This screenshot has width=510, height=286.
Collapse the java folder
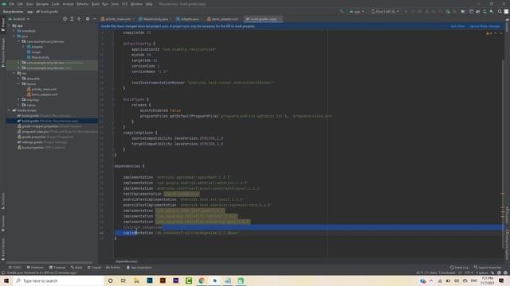pyautogui.click(x=14, y=36)
